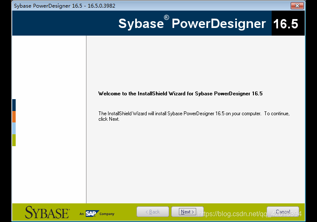Click the Sybase logo in the footer
The image size is (317, 222).
point(47,212)
